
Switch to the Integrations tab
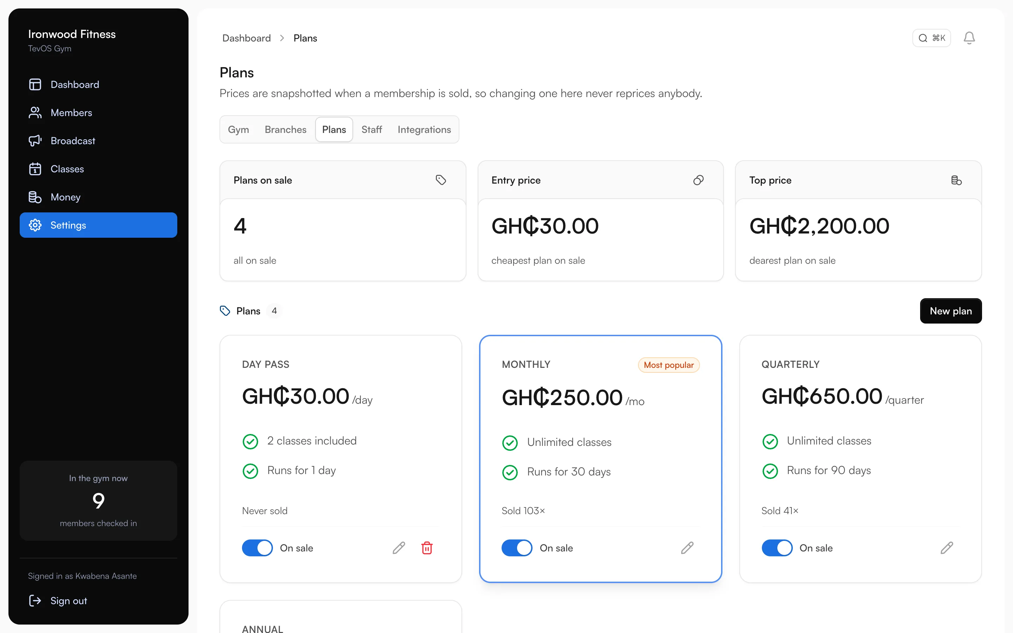coord(424,129)
